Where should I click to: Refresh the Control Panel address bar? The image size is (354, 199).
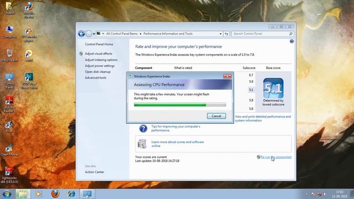pos(226,34)
